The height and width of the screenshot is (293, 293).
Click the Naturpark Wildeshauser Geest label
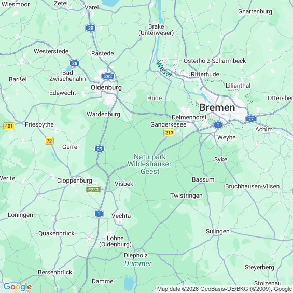(149, 164)
